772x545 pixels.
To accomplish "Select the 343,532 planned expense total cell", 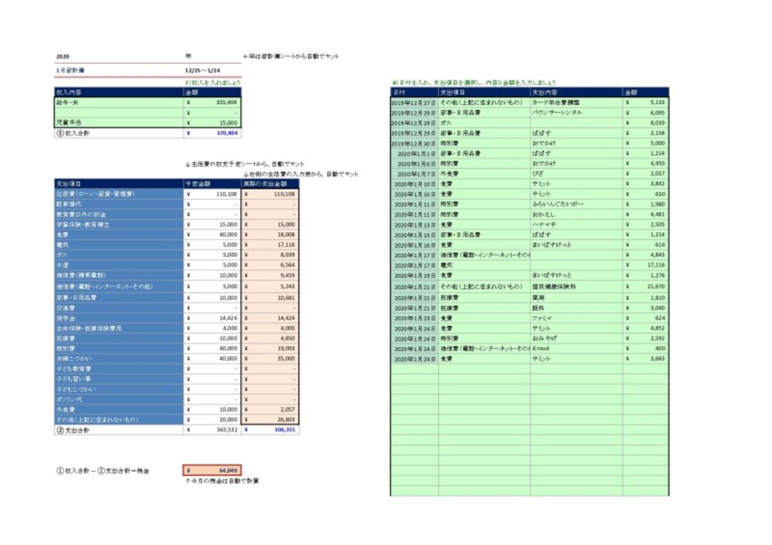I will pos(212,430).
